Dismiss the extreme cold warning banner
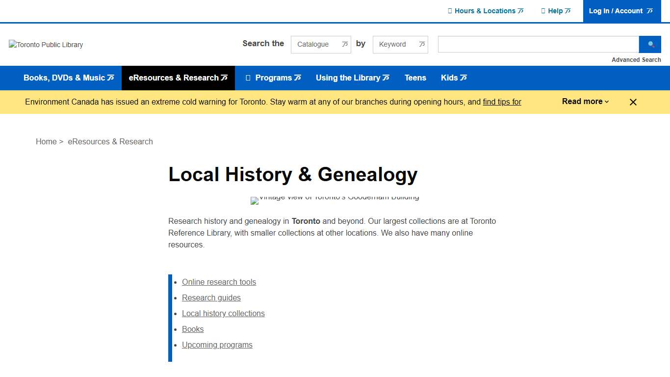This screenshot has height=377, width=670. point(633,102)
